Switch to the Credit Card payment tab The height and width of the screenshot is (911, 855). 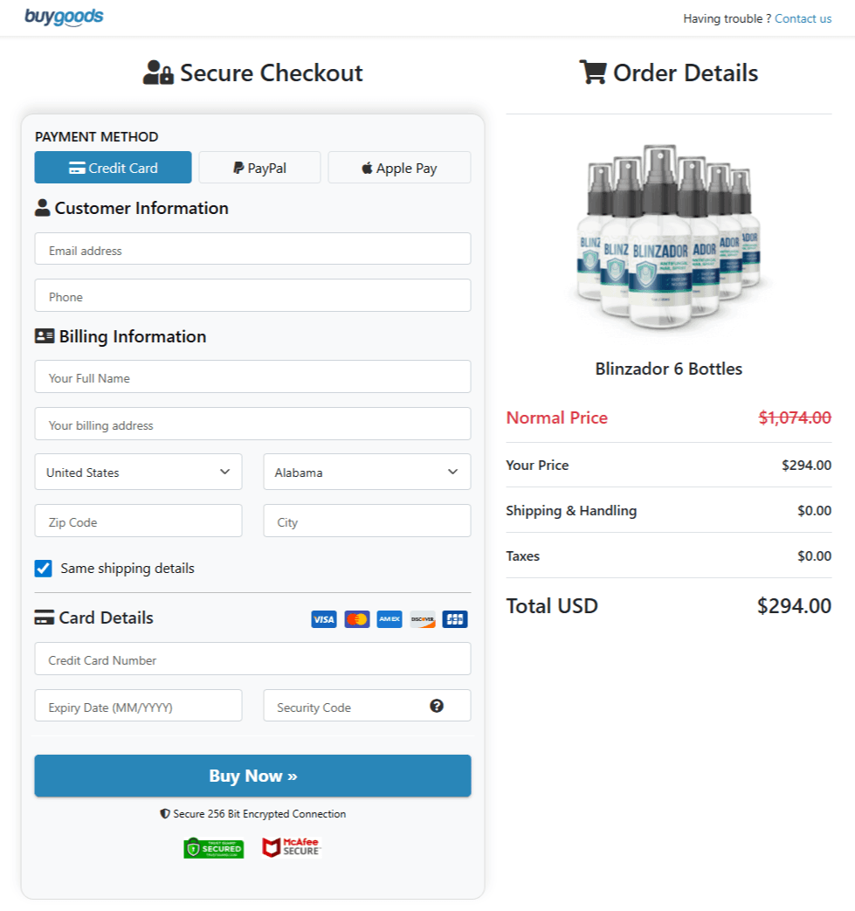coord(113,167)
